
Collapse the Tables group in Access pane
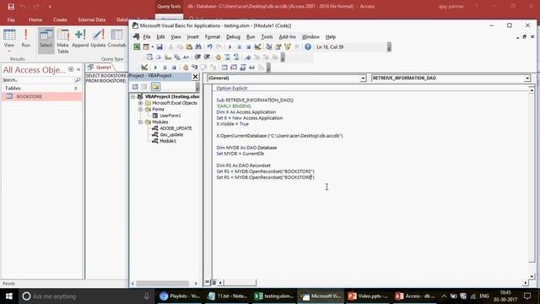(76, 88)
